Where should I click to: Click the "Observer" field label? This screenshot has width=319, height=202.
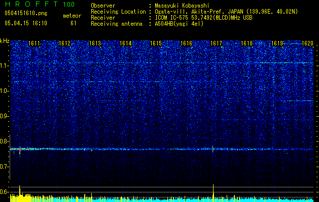(x=103, y=6)
